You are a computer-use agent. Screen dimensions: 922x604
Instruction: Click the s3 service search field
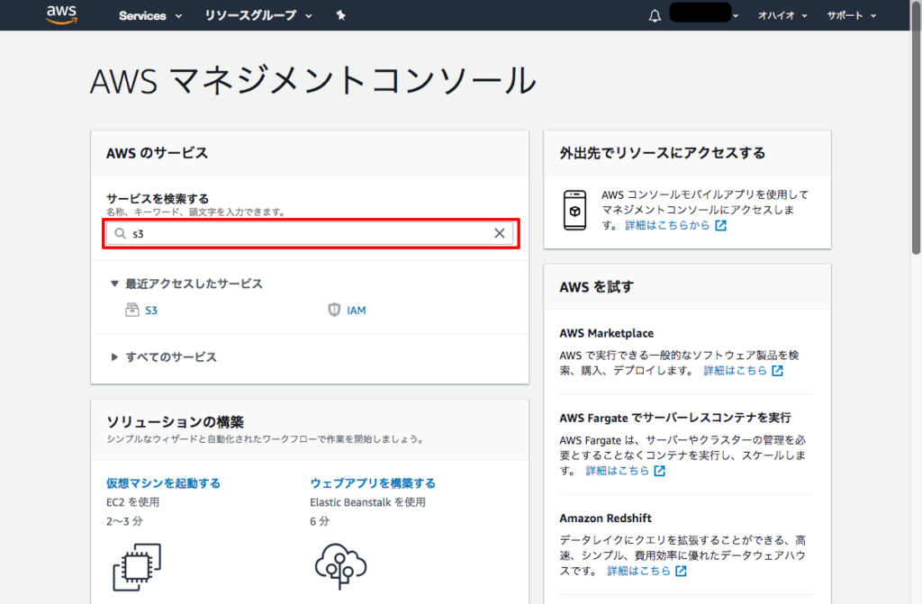pos(310,233)
